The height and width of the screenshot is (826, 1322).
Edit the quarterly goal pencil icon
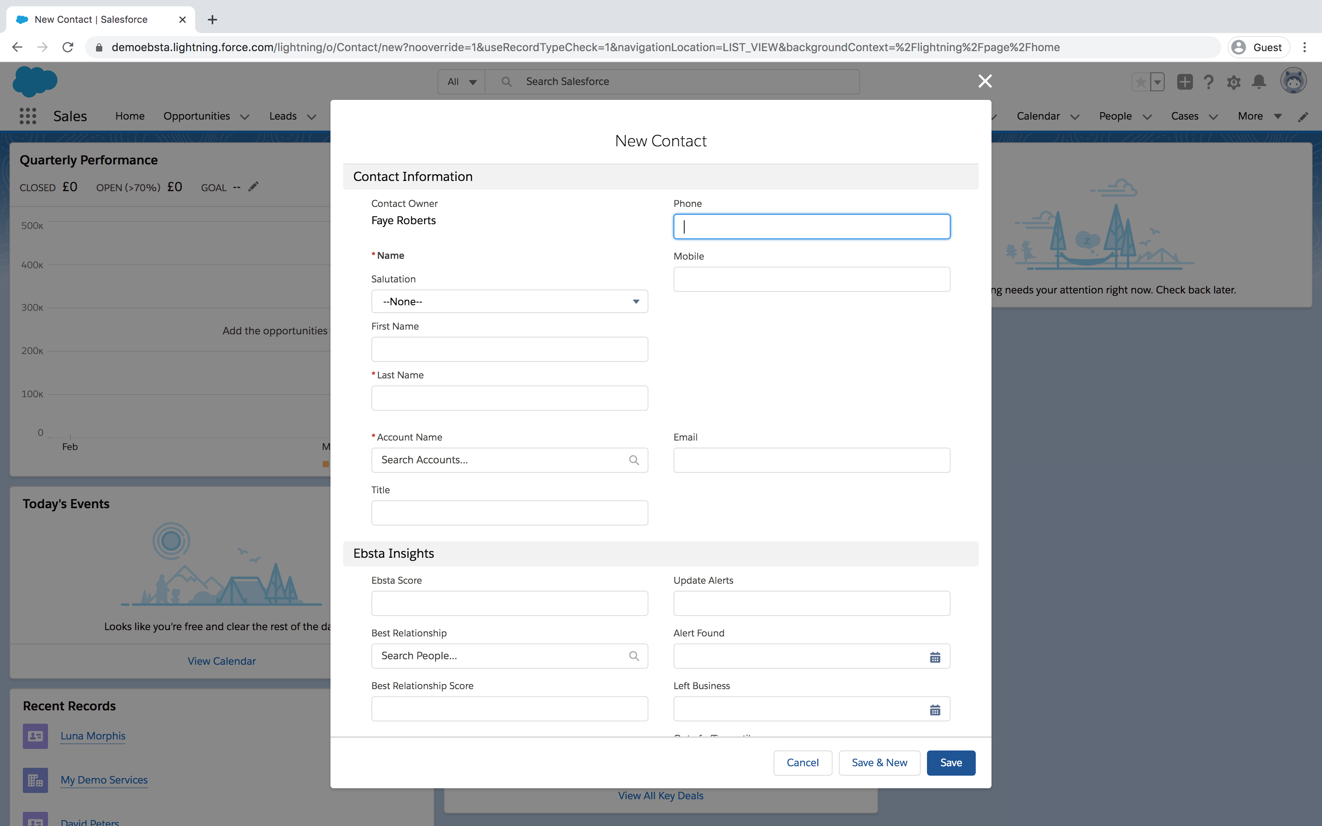click(253, 187)
